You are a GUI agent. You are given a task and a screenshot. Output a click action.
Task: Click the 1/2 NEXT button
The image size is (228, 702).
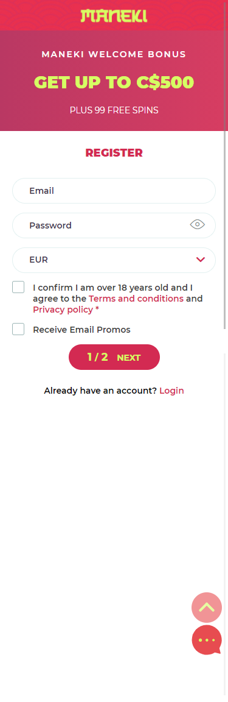114,357
